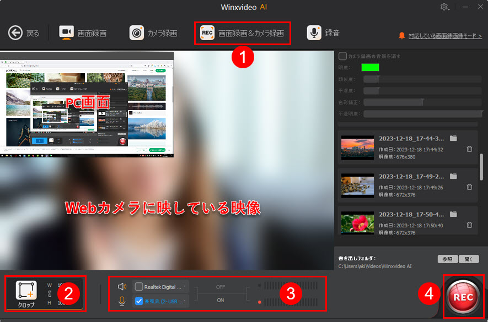Open folder for 2023-12-18_17-44-3 recording
The height and width of the screenshot is (322, 488).
pos(453,138)
